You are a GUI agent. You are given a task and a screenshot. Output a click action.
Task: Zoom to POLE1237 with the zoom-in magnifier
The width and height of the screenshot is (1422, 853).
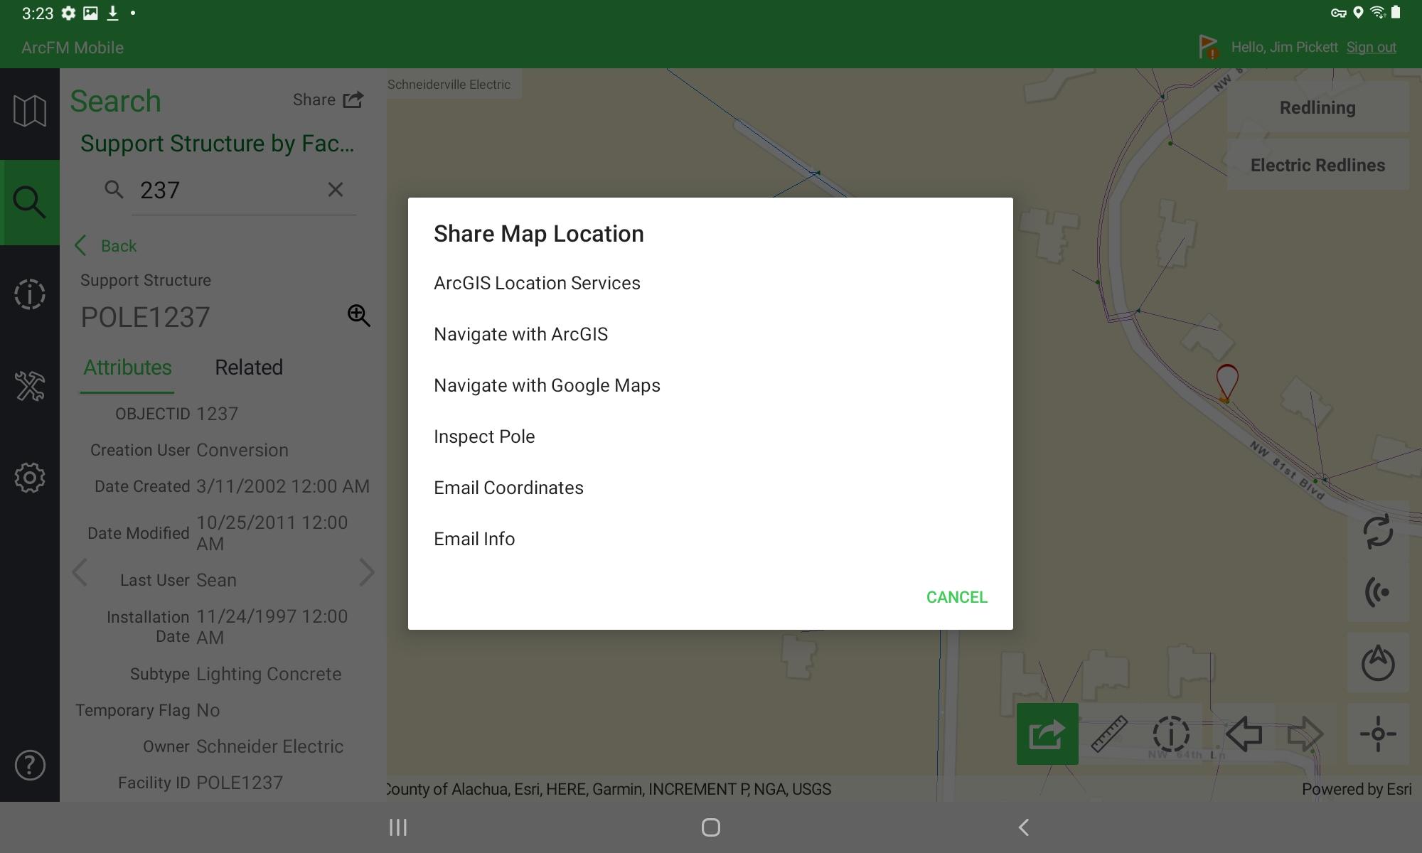358,316
